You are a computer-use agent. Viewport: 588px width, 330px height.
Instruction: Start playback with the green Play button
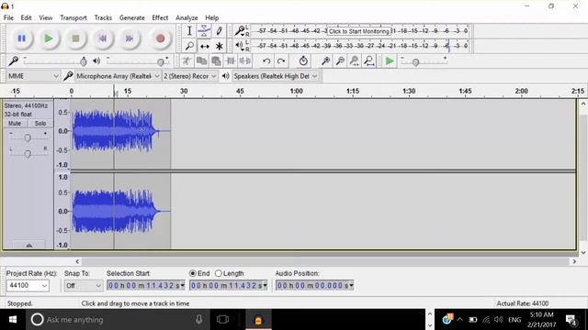[49, 38]
